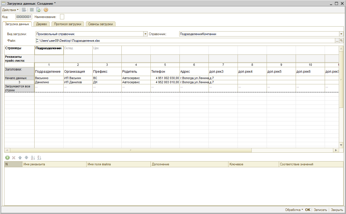This screenshot has height=214, width=346.
Task: Click the move row up arrow
Action: pyautogui.click(x=20, y=158)
